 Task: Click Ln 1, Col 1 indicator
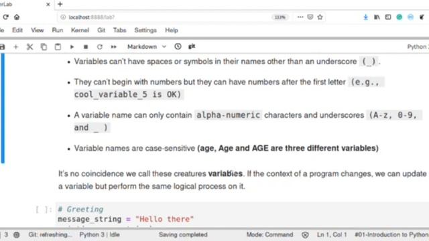[x=332, y=234]
